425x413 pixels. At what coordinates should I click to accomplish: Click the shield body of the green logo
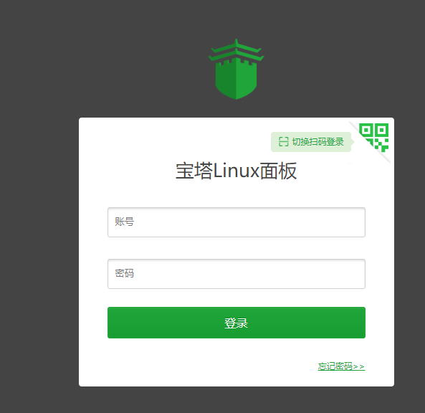click(x=236, y=80)
